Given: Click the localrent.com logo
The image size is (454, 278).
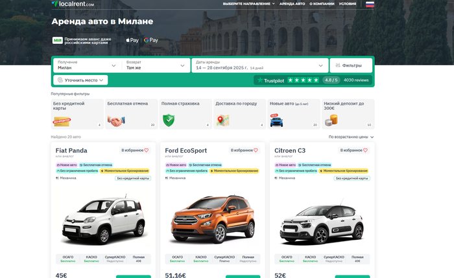Looking at the screenshot, I should pos(73,3).
